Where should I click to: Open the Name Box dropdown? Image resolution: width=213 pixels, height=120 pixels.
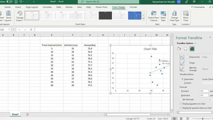click(9, 30)
